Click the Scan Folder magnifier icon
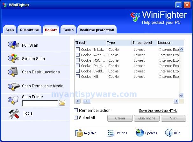This screenshot has height=142, width=193. pos(13,100)
